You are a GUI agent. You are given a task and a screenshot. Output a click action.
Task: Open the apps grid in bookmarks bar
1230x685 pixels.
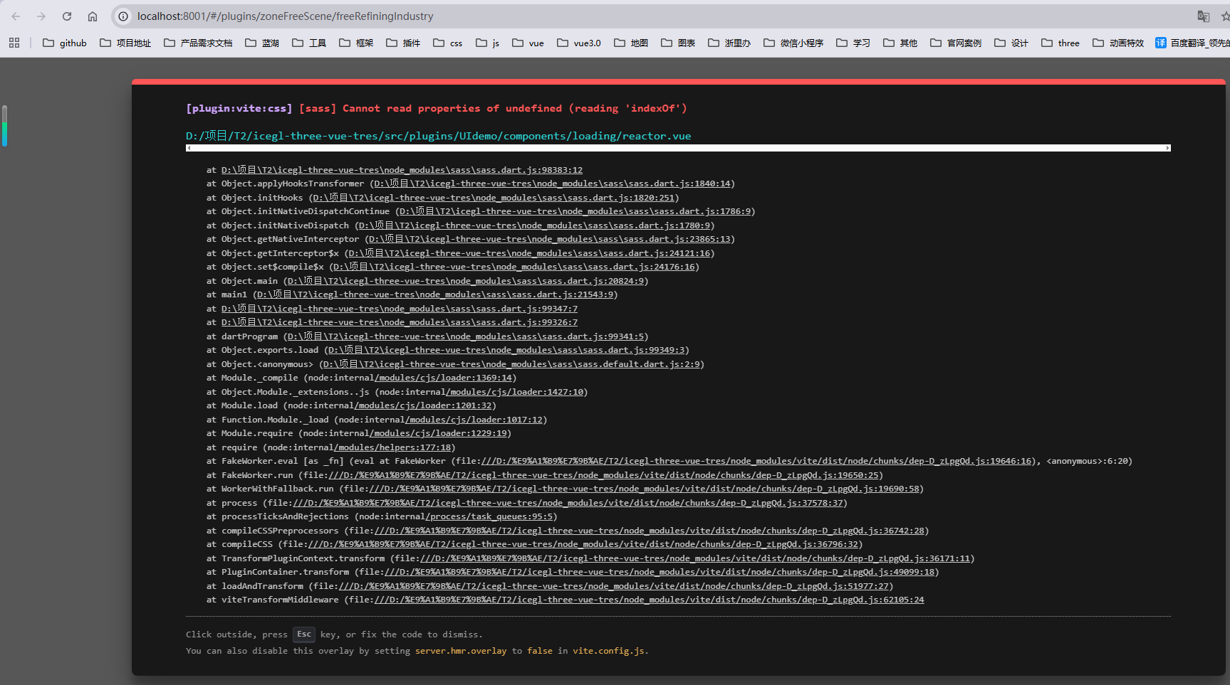point(14,43)
